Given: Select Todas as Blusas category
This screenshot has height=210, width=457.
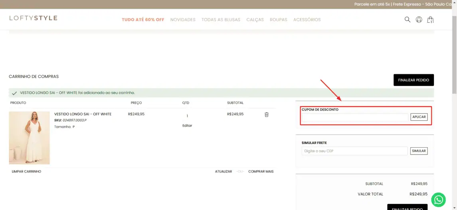Looking at the screenshot, I should (x=221, y=20).
